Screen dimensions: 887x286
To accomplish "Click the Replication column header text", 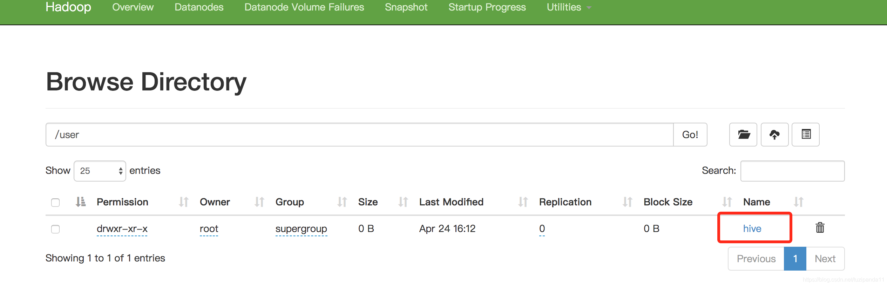I will (x=565, y=202).
